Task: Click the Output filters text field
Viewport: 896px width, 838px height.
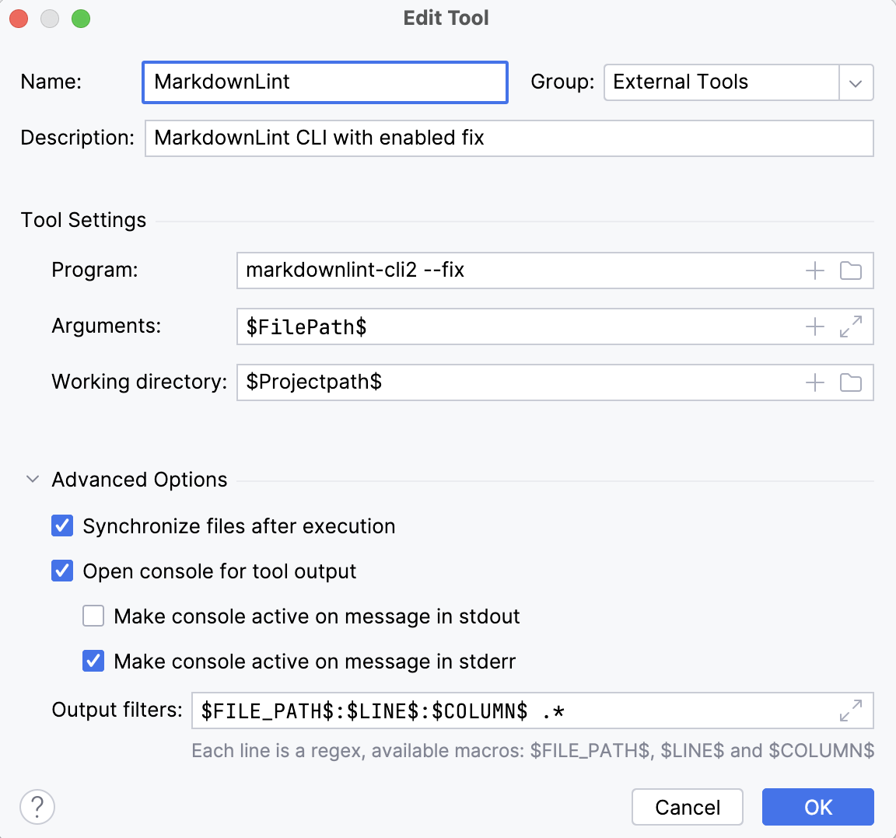Action: (513, 711)
